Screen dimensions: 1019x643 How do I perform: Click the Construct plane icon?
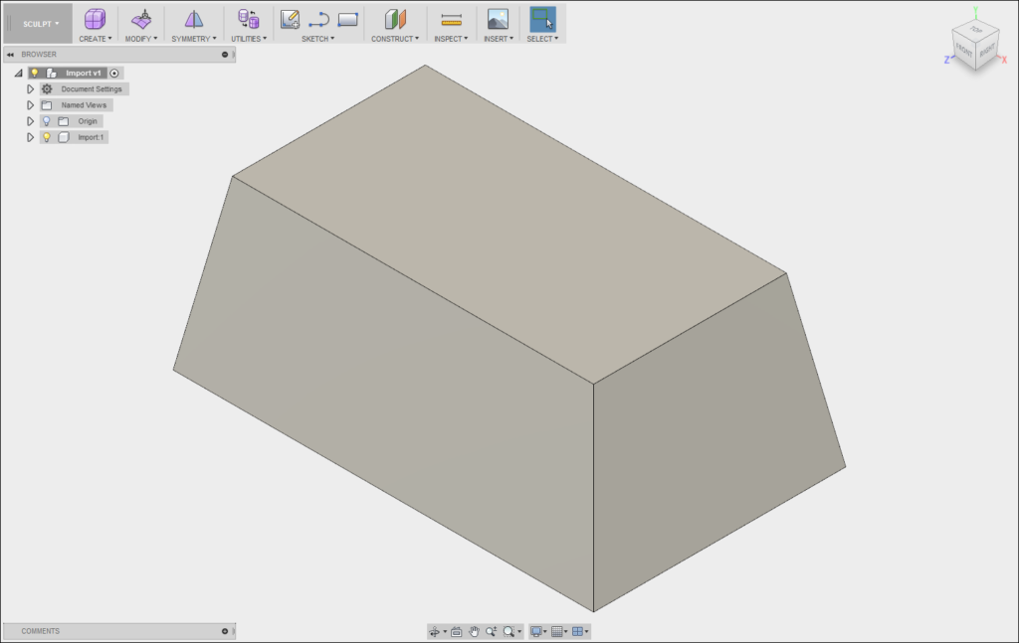(394, 18)
